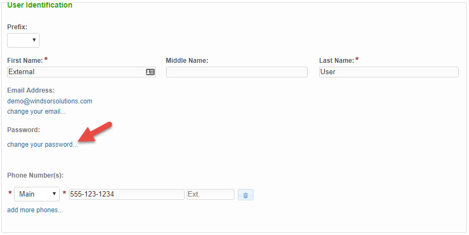Click the User Identification section heading
Image resolution: width=469 pixels, height=235 pixels.
point(40,5)
